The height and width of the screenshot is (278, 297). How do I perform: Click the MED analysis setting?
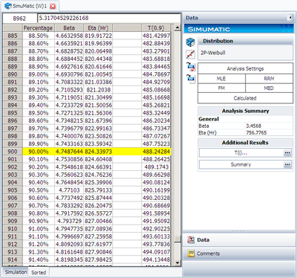coord(269,88)
